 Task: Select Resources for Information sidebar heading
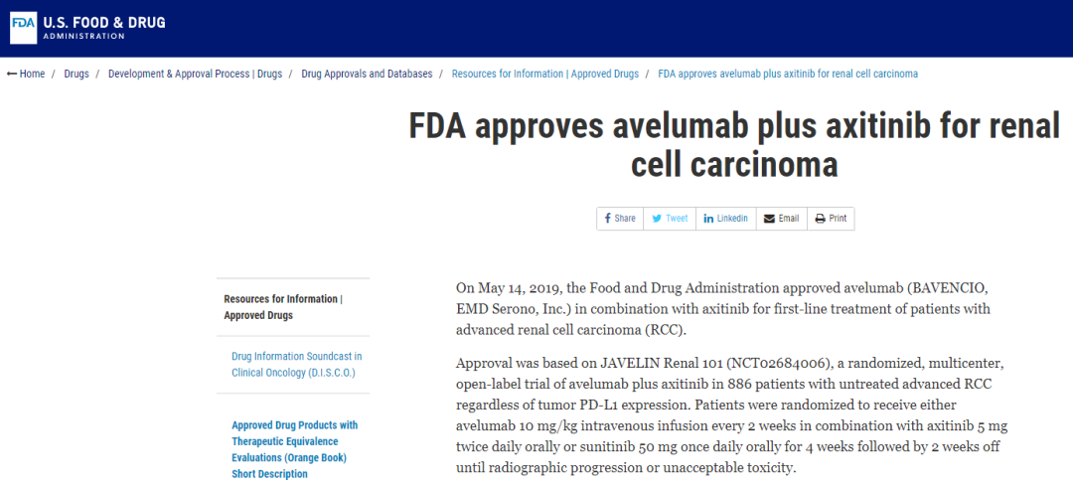point(282,307)
